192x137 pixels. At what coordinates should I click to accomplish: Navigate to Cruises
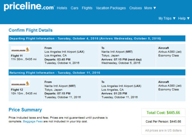pos(135,8)
